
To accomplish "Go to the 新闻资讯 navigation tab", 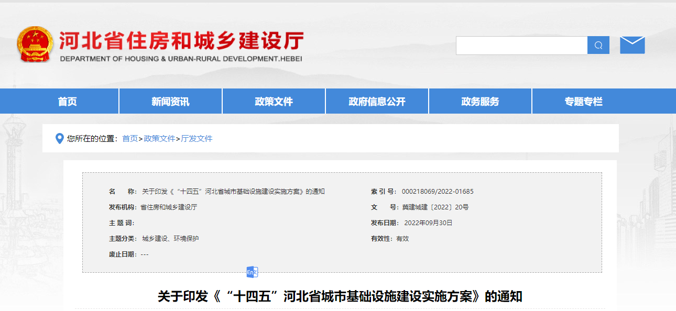I will 170,102.
